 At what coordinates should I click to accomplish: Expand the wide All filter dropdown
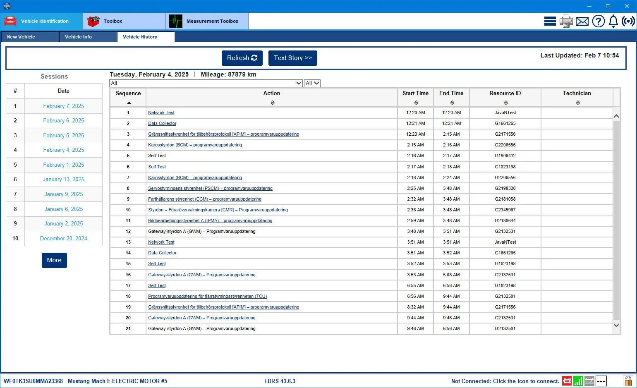tap(206, 83)
